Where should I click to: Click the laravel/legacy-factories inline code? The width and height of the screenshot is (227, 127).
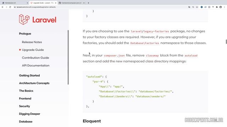pyautogui.click(x=150, y=31)
